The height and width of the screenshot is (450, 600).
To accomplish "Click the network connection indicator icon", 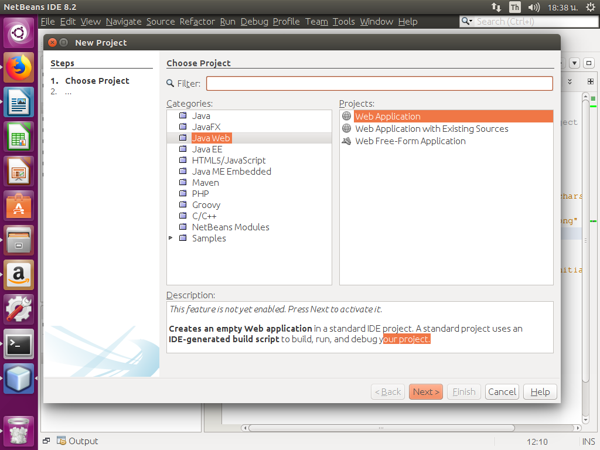I will pos(496,7).
